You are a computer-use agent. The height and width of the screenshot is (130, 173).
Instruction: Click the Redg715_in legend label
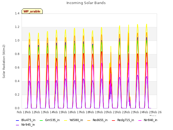click(x=126, y=120)
